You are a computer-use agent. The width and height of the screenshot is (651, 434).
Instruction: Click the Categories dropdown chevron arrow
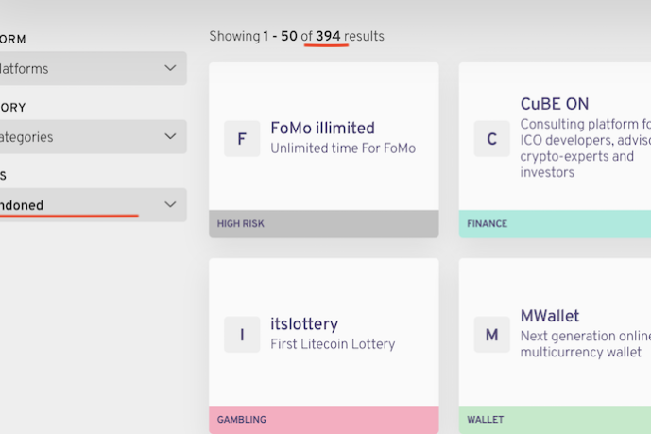170,136
